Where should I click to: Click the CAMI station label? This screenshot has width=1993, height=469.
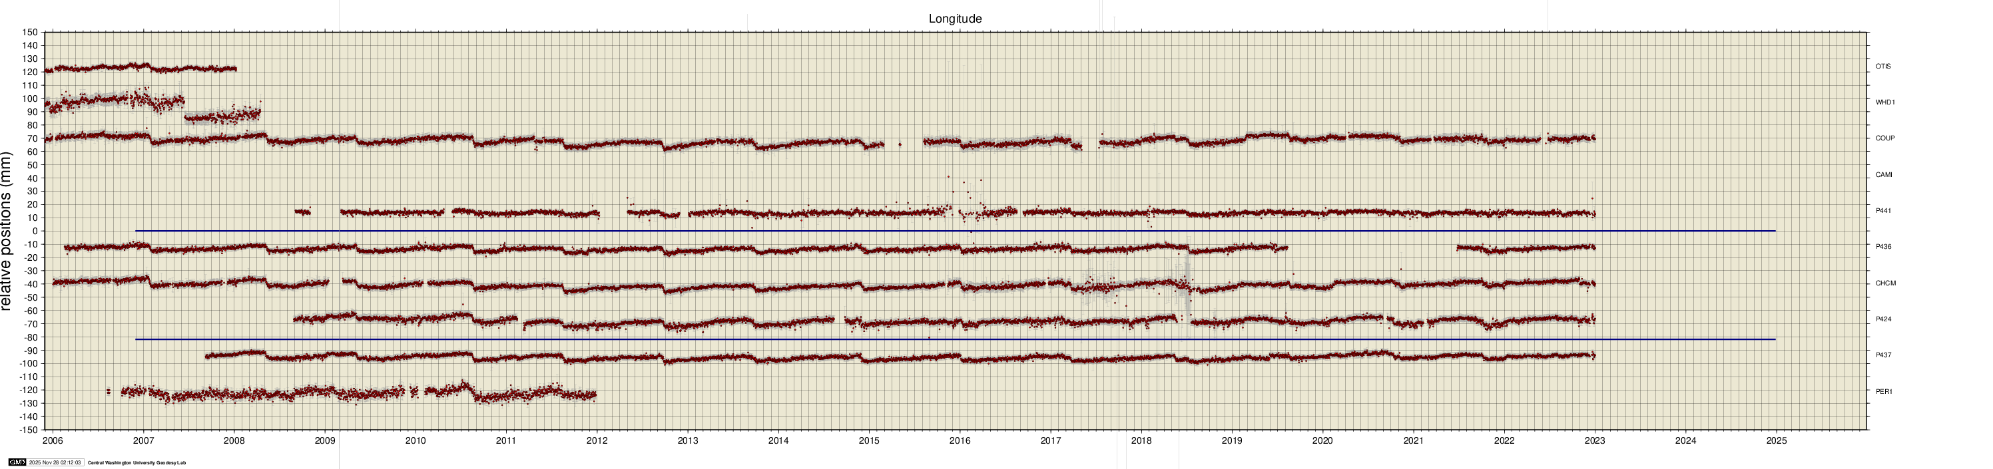click(x=1883, y=174)
